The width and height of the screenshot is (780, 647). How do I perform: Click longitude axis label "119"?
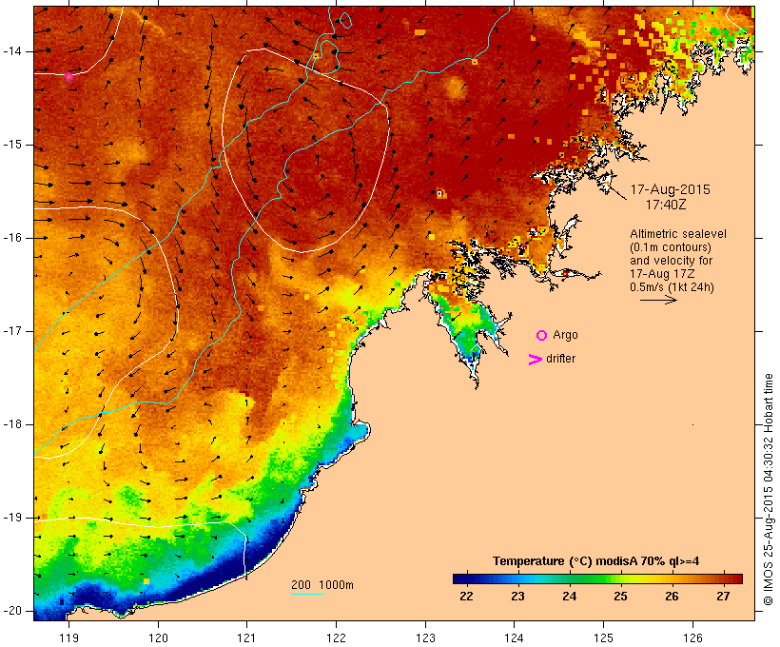[x=68, y=637]
